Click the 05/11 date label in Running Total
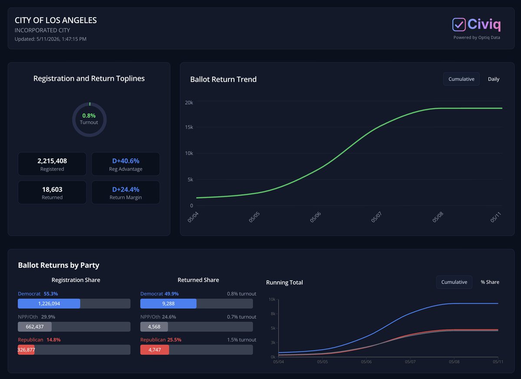This screenshot has width=521, height=379. (498, 361)
